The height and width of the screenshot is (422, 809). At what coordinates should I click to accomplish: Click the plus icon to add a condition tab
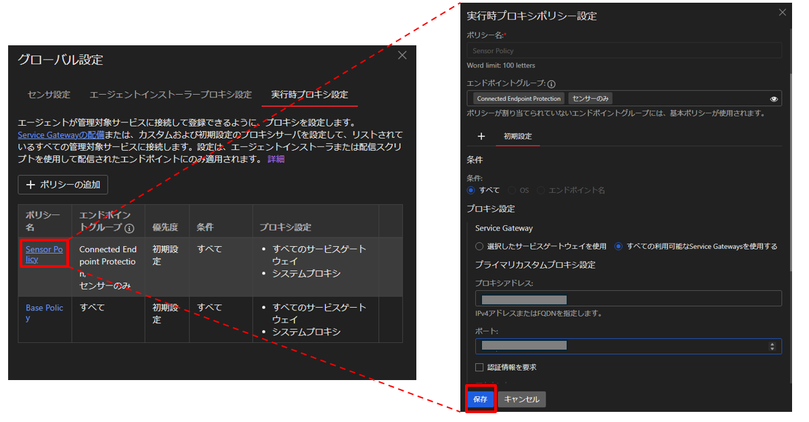pyautogui.click(x=481, y=136)
